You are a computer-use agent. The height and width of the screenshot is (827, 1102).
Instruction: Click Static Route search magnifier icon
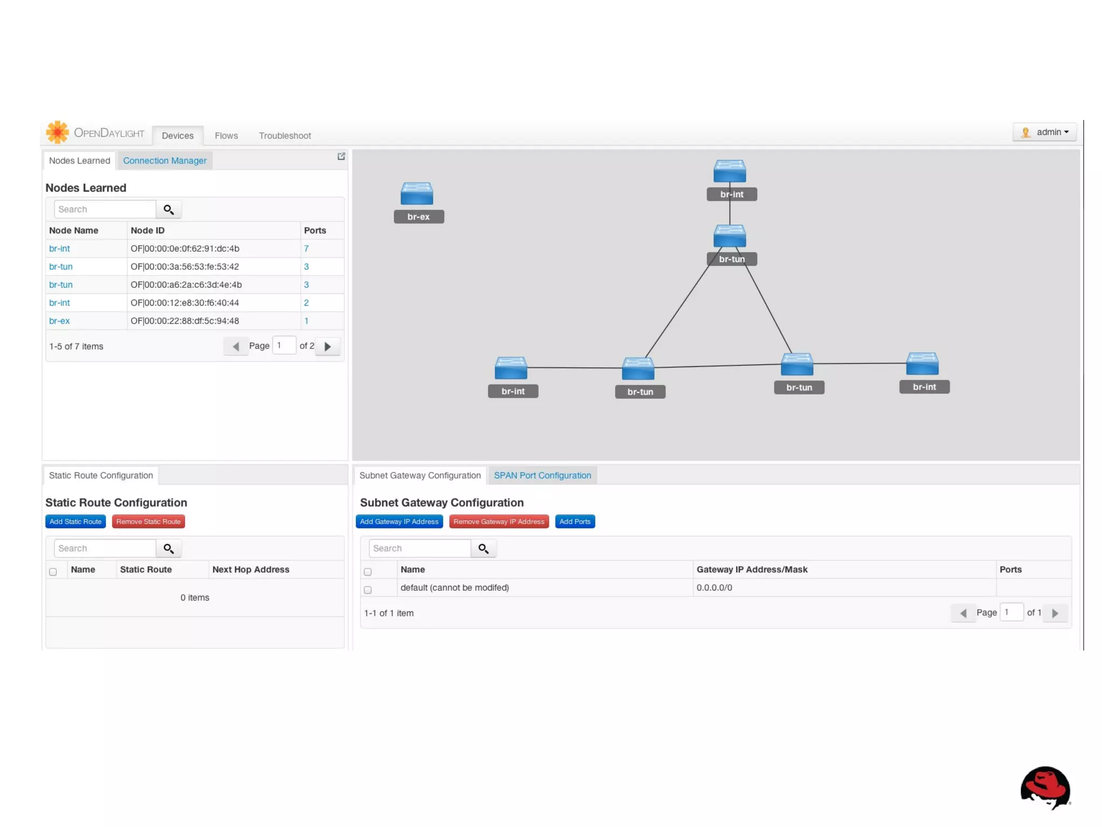[x=168, y=548]
